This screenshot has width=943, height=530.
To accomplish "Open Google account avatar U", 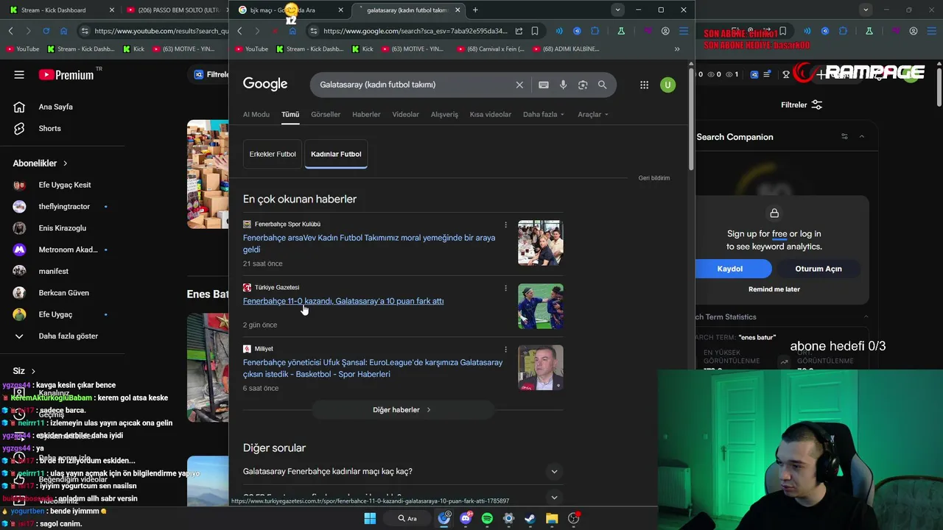I will point(667,85).
